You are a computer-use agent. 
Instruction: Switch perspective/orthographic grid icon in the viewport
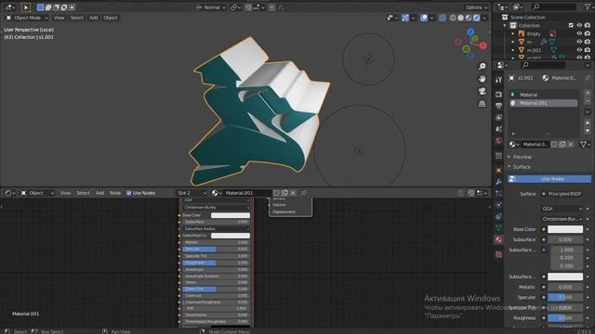tap(482, 104)
